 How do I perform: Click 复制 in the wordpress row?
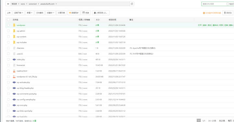(205, 25)
